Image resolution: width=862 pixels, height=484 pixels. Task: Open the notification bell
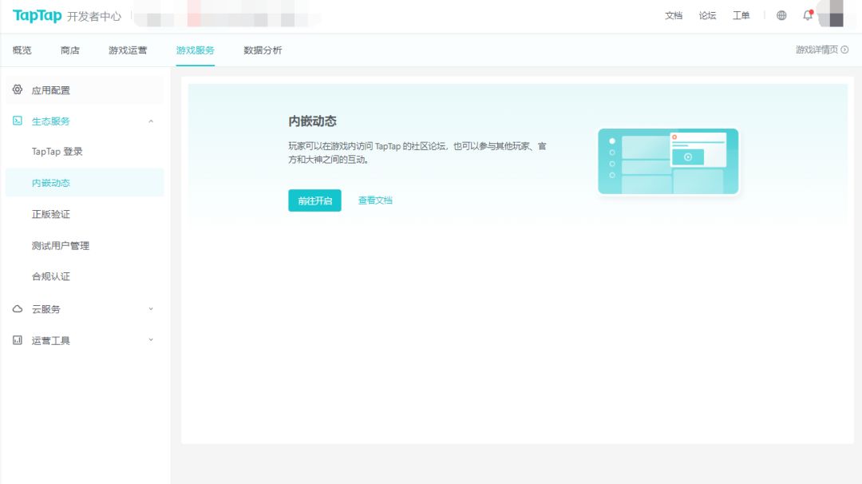808,15
